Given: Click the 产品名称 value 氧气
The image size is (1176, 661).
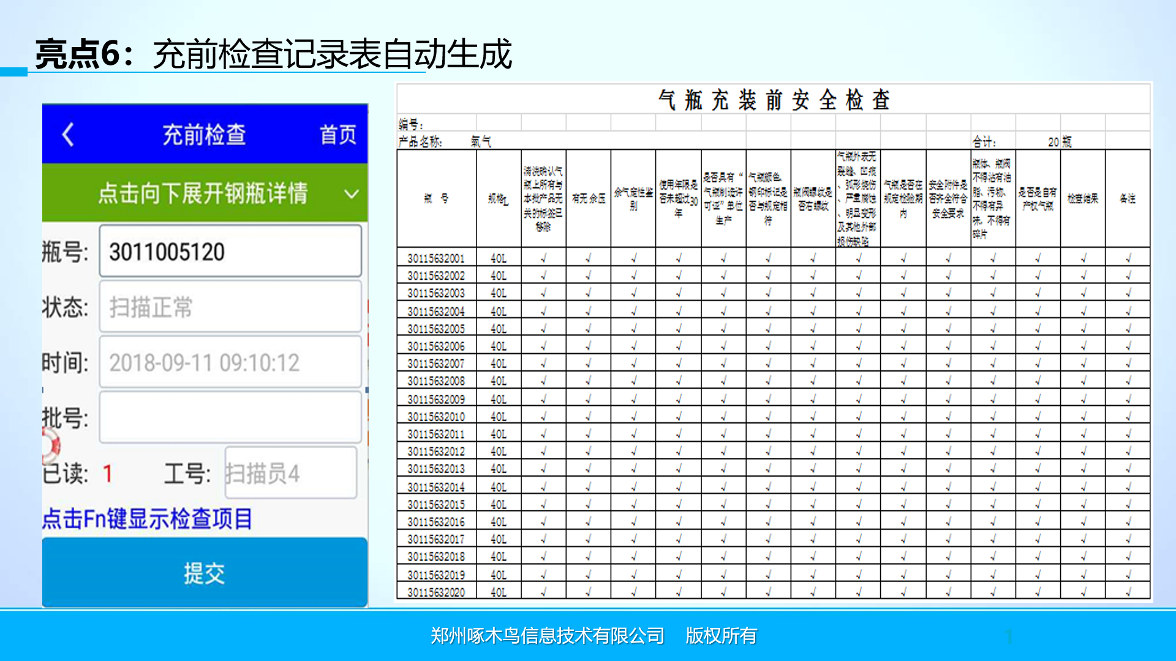Looking at the screenshot, I should pos(481,141).
